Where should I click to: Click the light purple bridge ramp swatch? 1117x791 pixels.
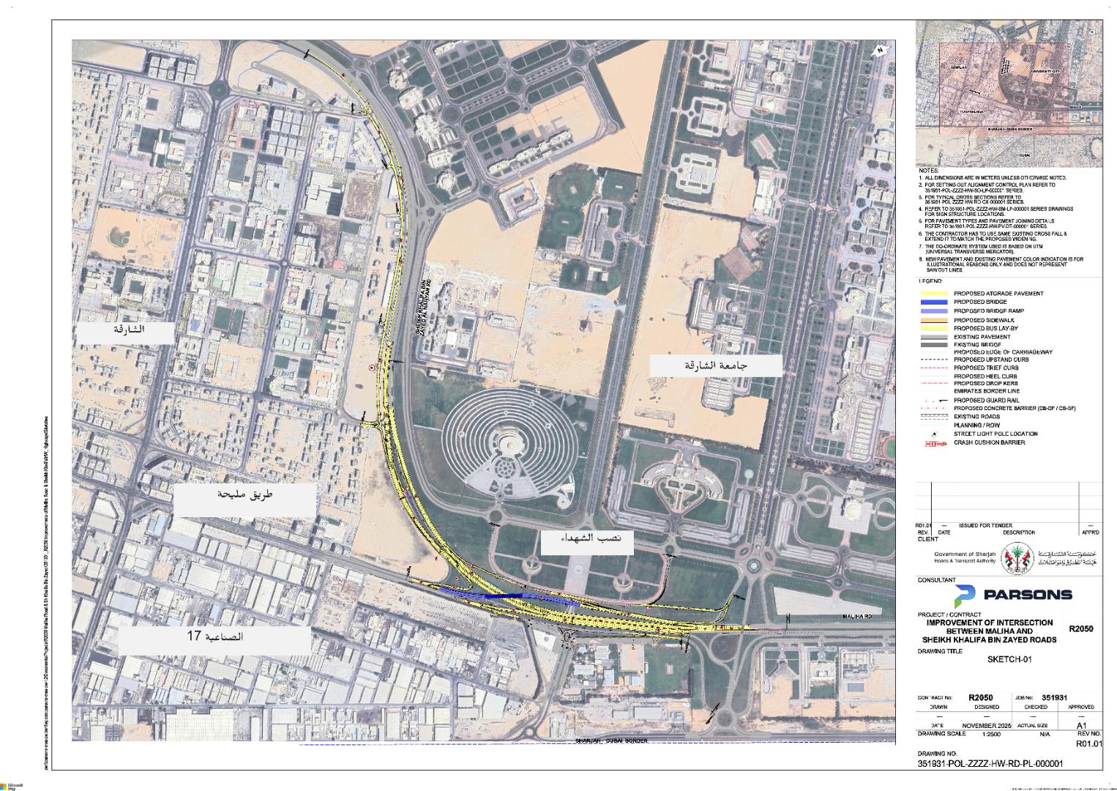coord(933,311)
